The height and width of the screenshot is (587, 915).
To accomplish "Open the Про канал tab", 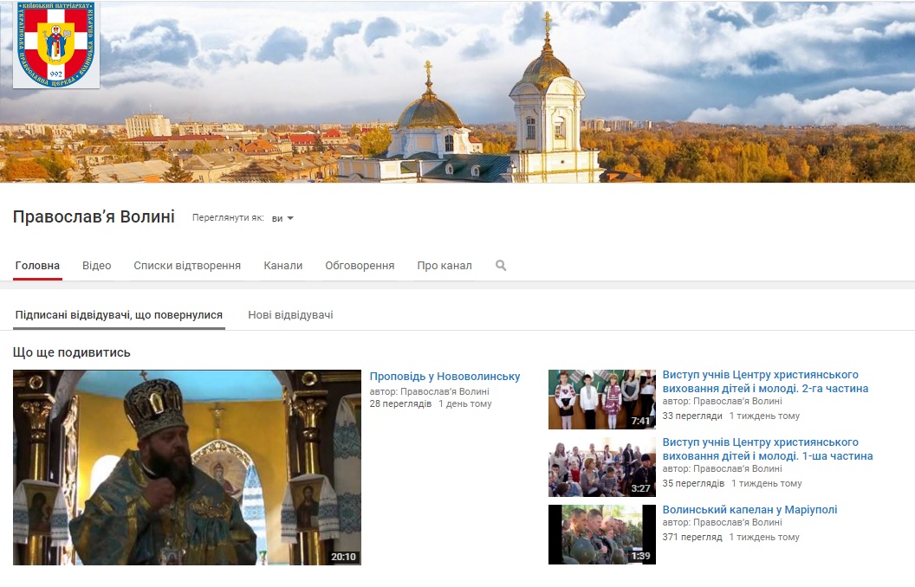I will (x=445, y=266).
